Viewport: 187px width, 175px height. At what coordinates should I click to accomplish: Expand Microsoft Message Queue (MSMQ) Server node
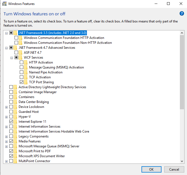click(6, 147)
